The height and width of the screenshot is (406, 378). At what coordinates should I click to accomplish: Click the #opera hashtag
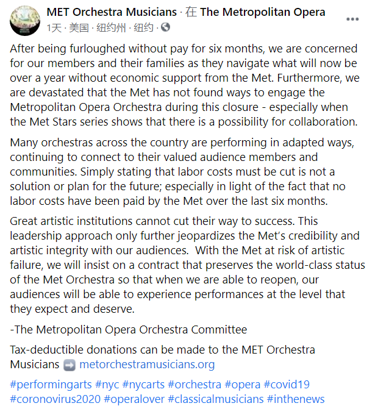coord(242,384)
